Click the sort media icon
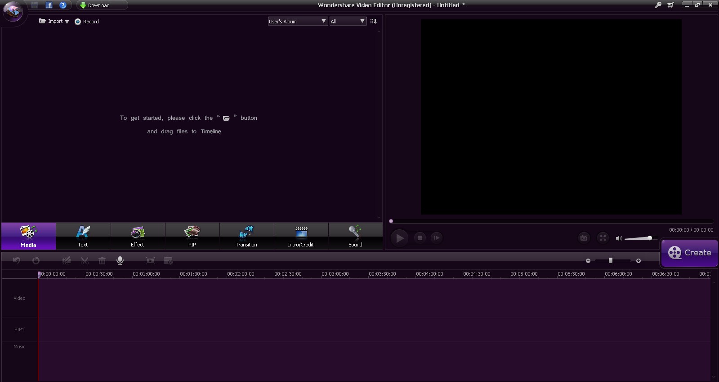 pyautogui.click(x=373, y=21)
